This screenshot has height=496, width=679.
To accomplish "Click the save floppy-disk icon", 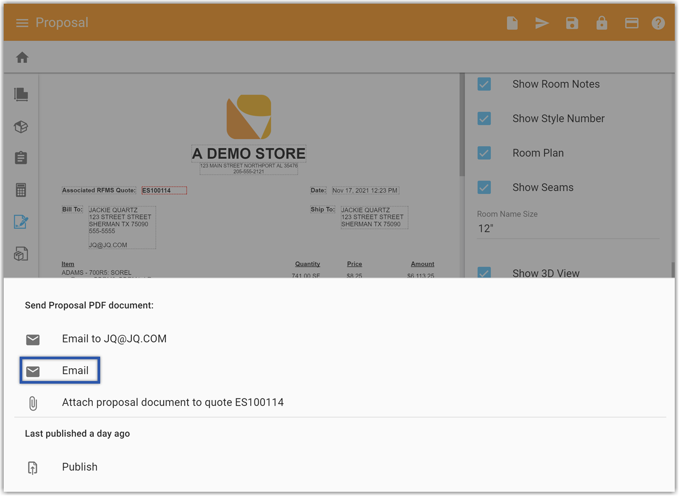I will [572, 23].
